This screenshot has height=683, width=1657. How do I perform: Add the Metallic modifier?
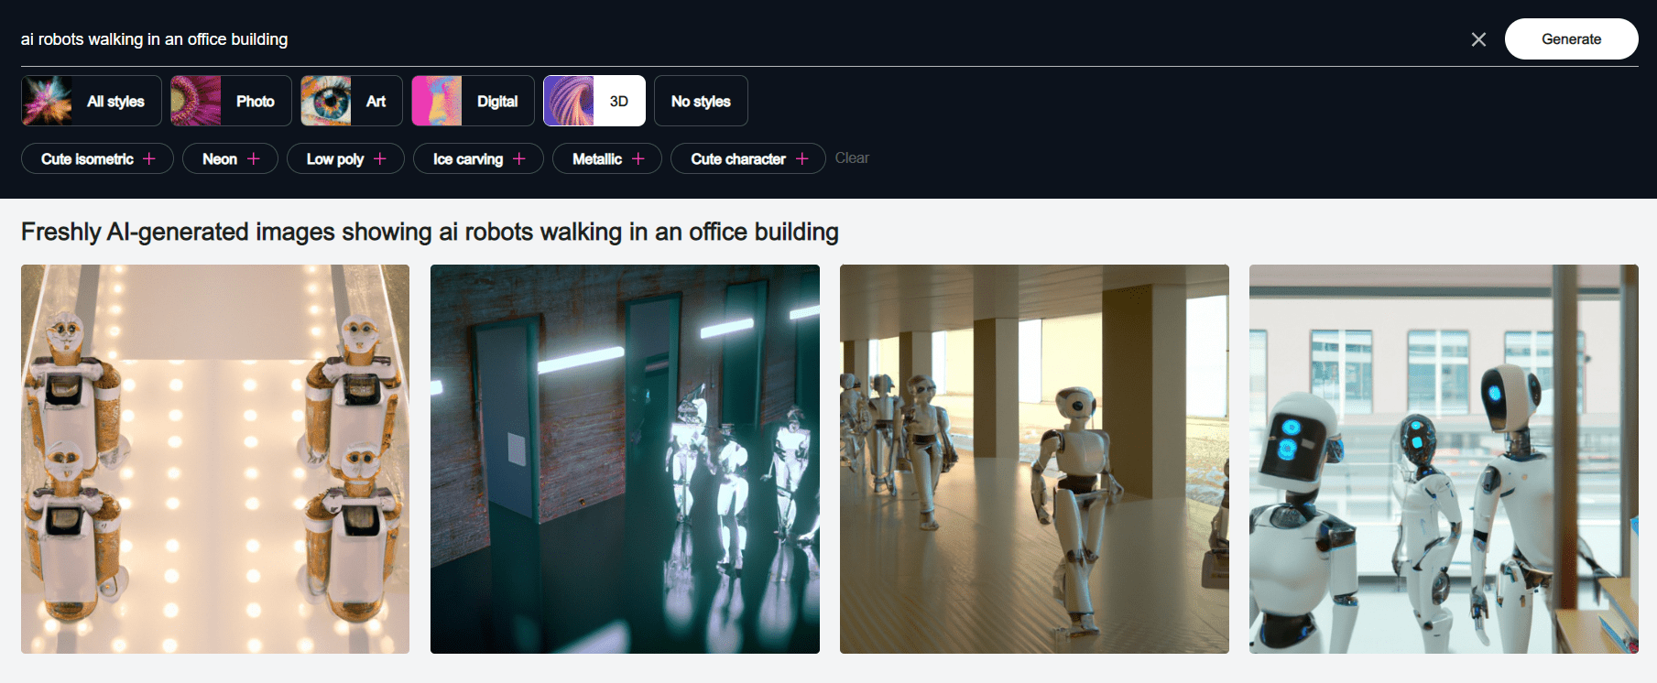click(607, 158)
